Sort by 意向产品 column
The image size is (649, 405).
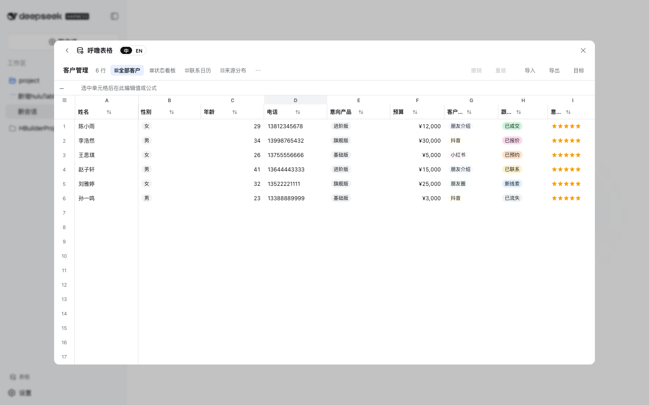tap(361, 112)
